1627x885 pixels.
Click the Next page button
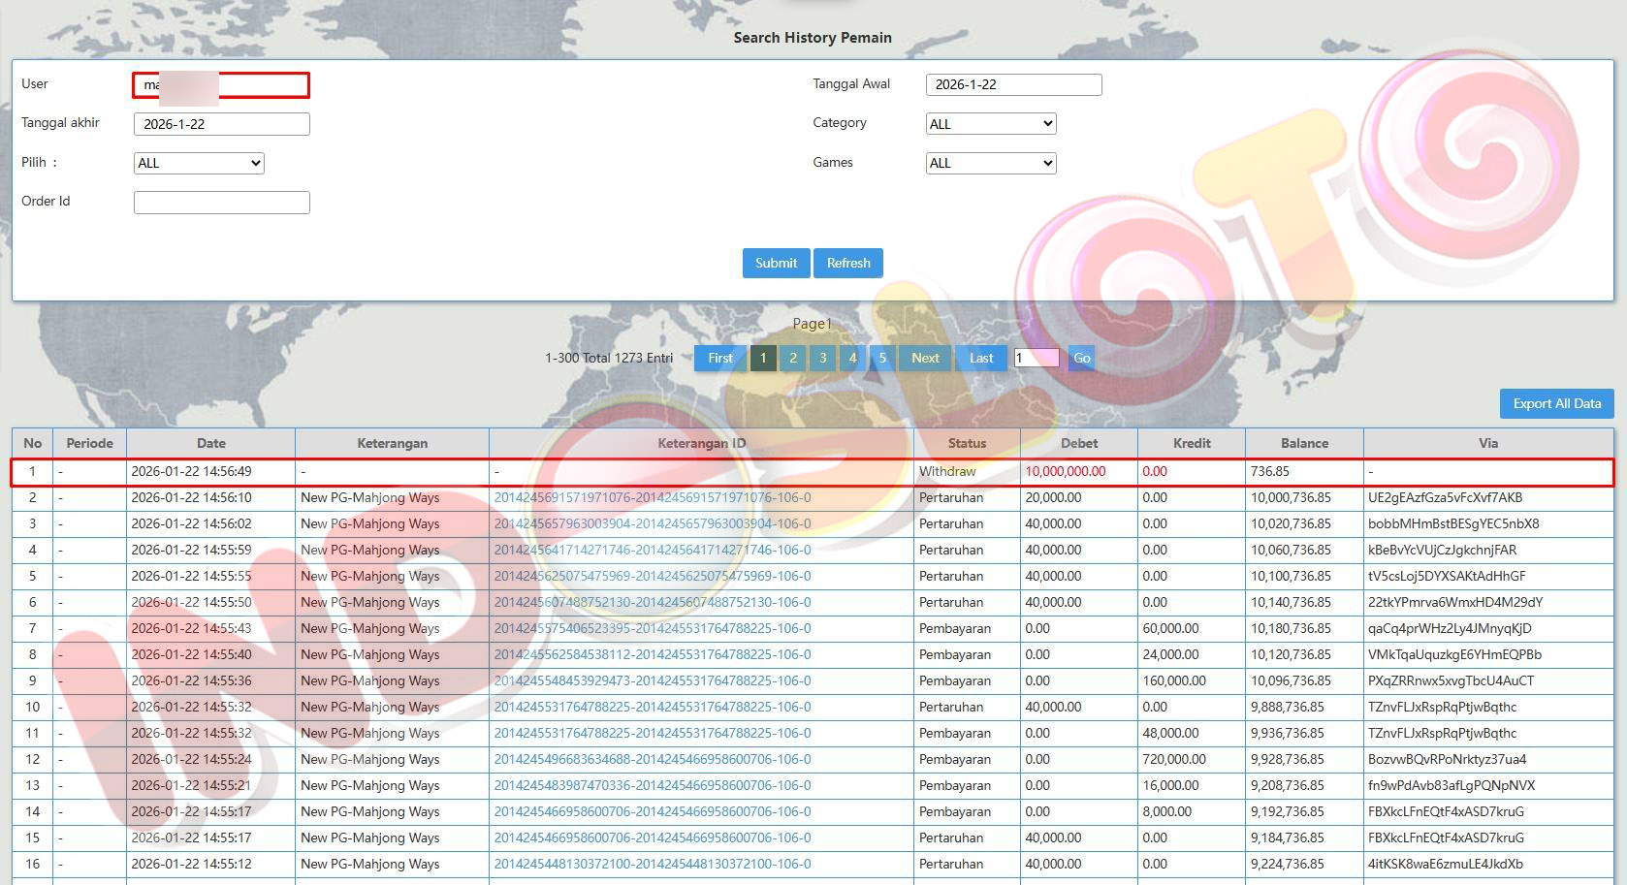(925, 358)
